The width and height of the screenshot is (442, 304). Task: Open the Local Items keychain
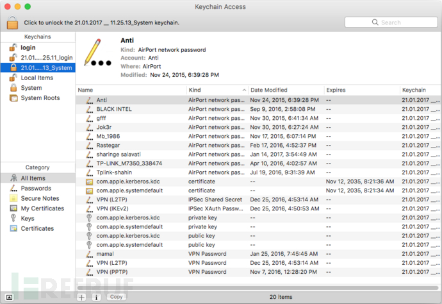pyautogui.click(x=38, y=78)
